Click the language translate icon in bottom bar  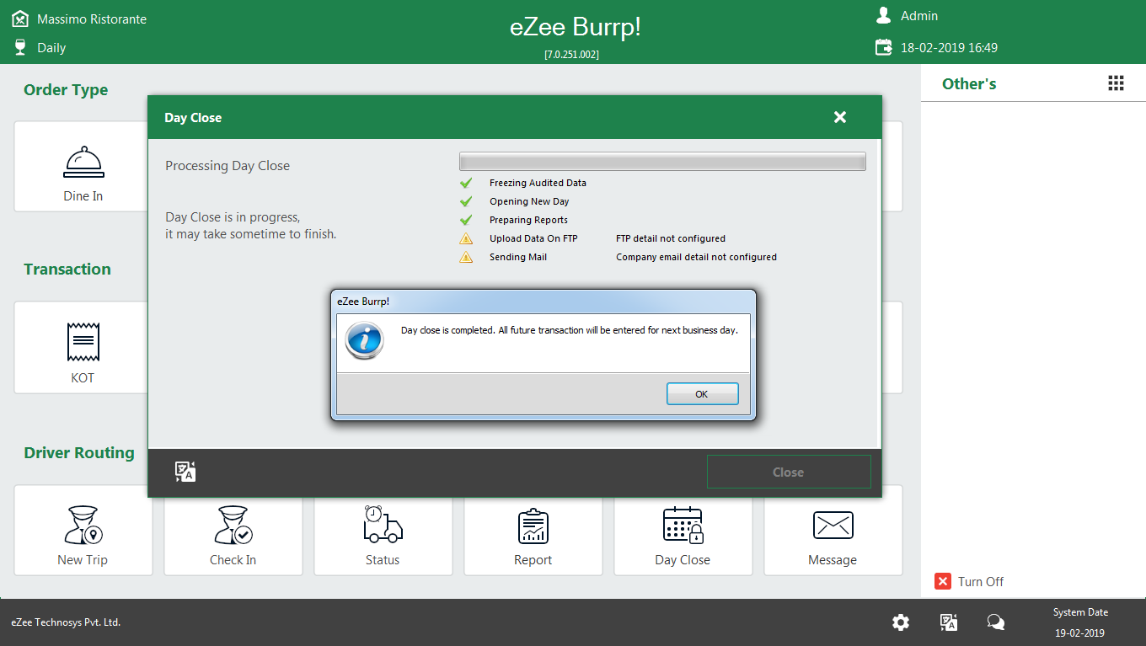[x=949, y=622]
